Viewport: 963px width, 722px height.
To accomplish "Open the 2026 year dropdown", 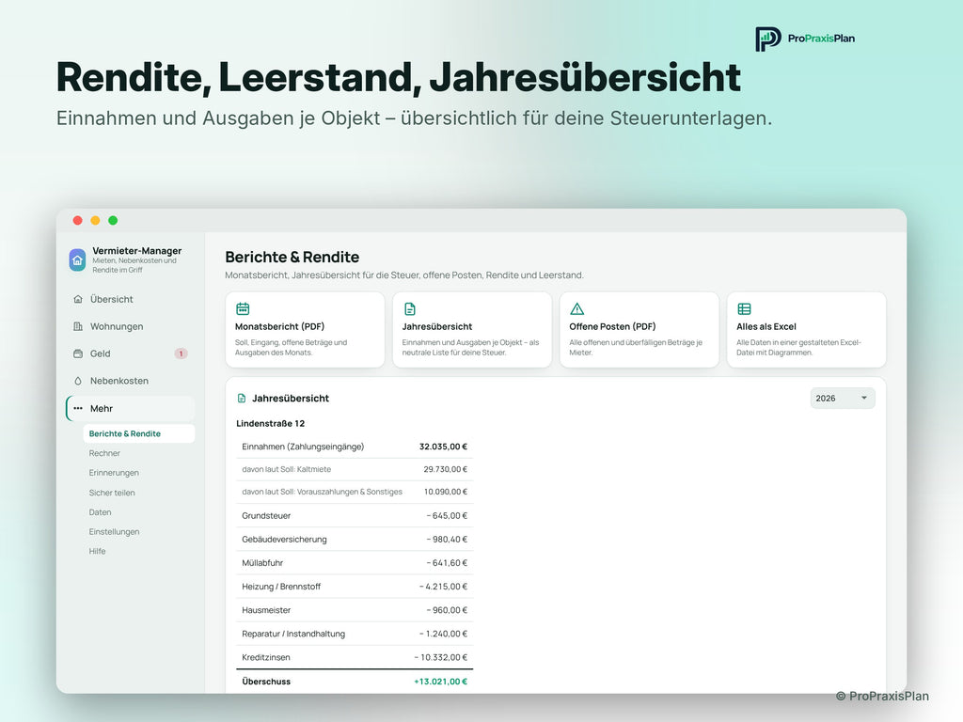I will click(x=842, y=398).
